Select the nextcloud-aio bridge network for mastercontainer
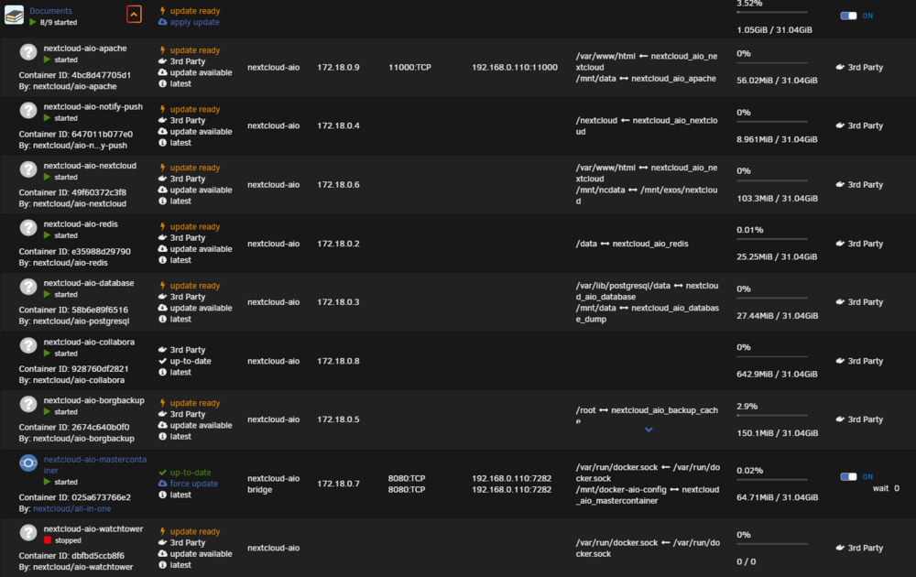Screen dimensions: 916x577 (x=273, y=484)
